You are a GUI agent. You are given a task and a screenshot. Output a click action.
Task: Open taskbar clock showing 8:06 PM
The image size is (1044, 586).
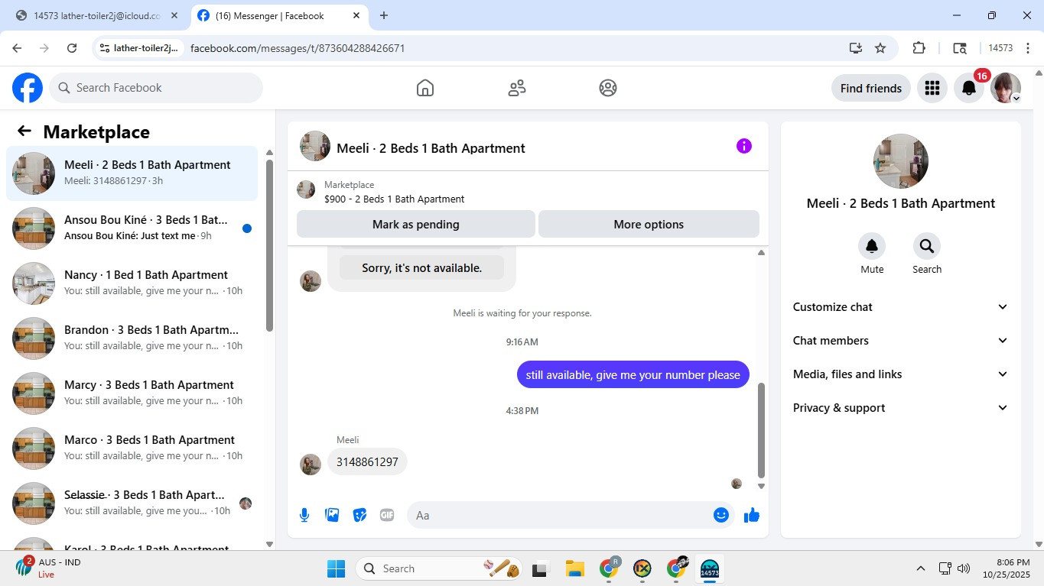pyautogui.click(x=1007, y=568)
